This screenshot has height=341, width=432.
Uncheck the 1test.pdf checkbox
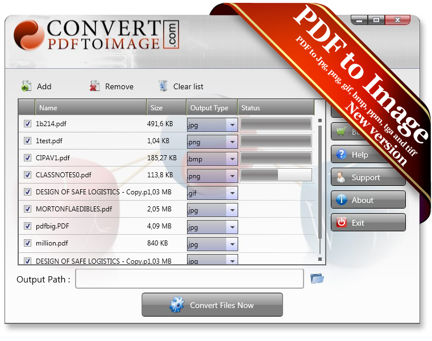click(x=27, y=141)
